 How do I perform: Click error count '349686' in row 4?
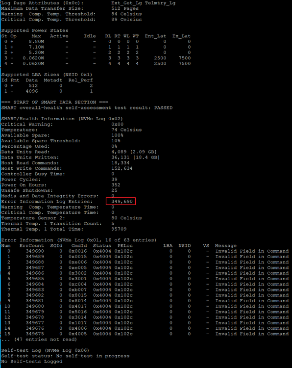pos(35,273)
